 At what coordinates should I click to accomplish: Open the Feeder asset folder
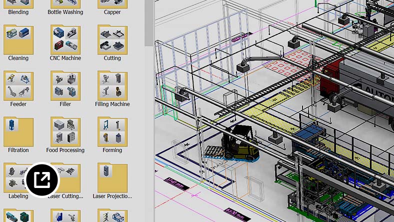(x=18, y=86)
